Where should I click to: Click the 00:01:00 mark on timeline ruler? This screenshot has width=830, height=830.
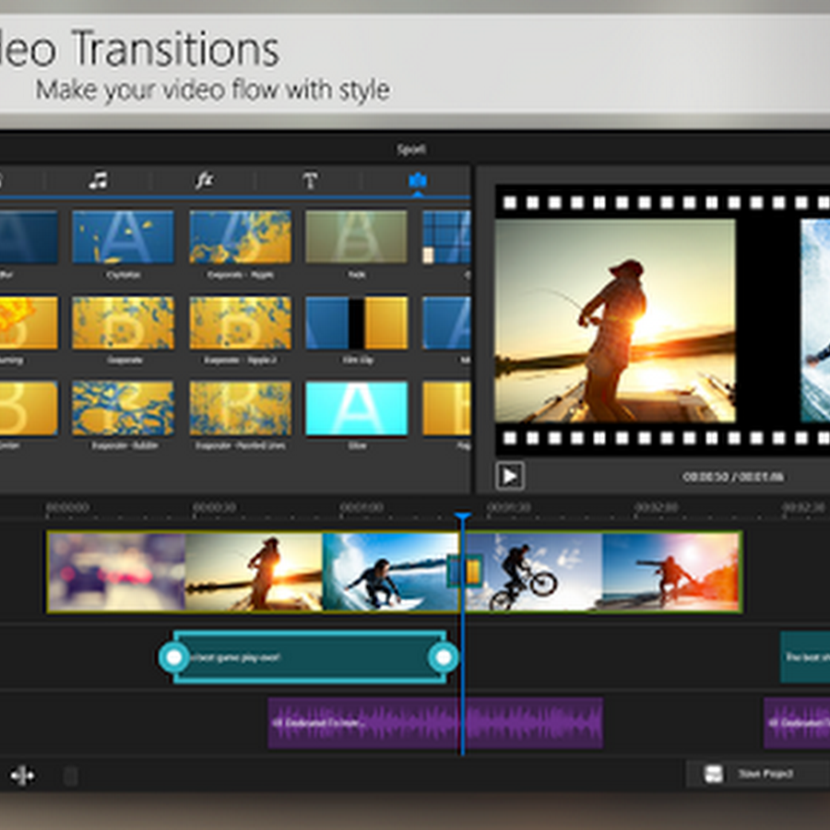tap(362, 507)
